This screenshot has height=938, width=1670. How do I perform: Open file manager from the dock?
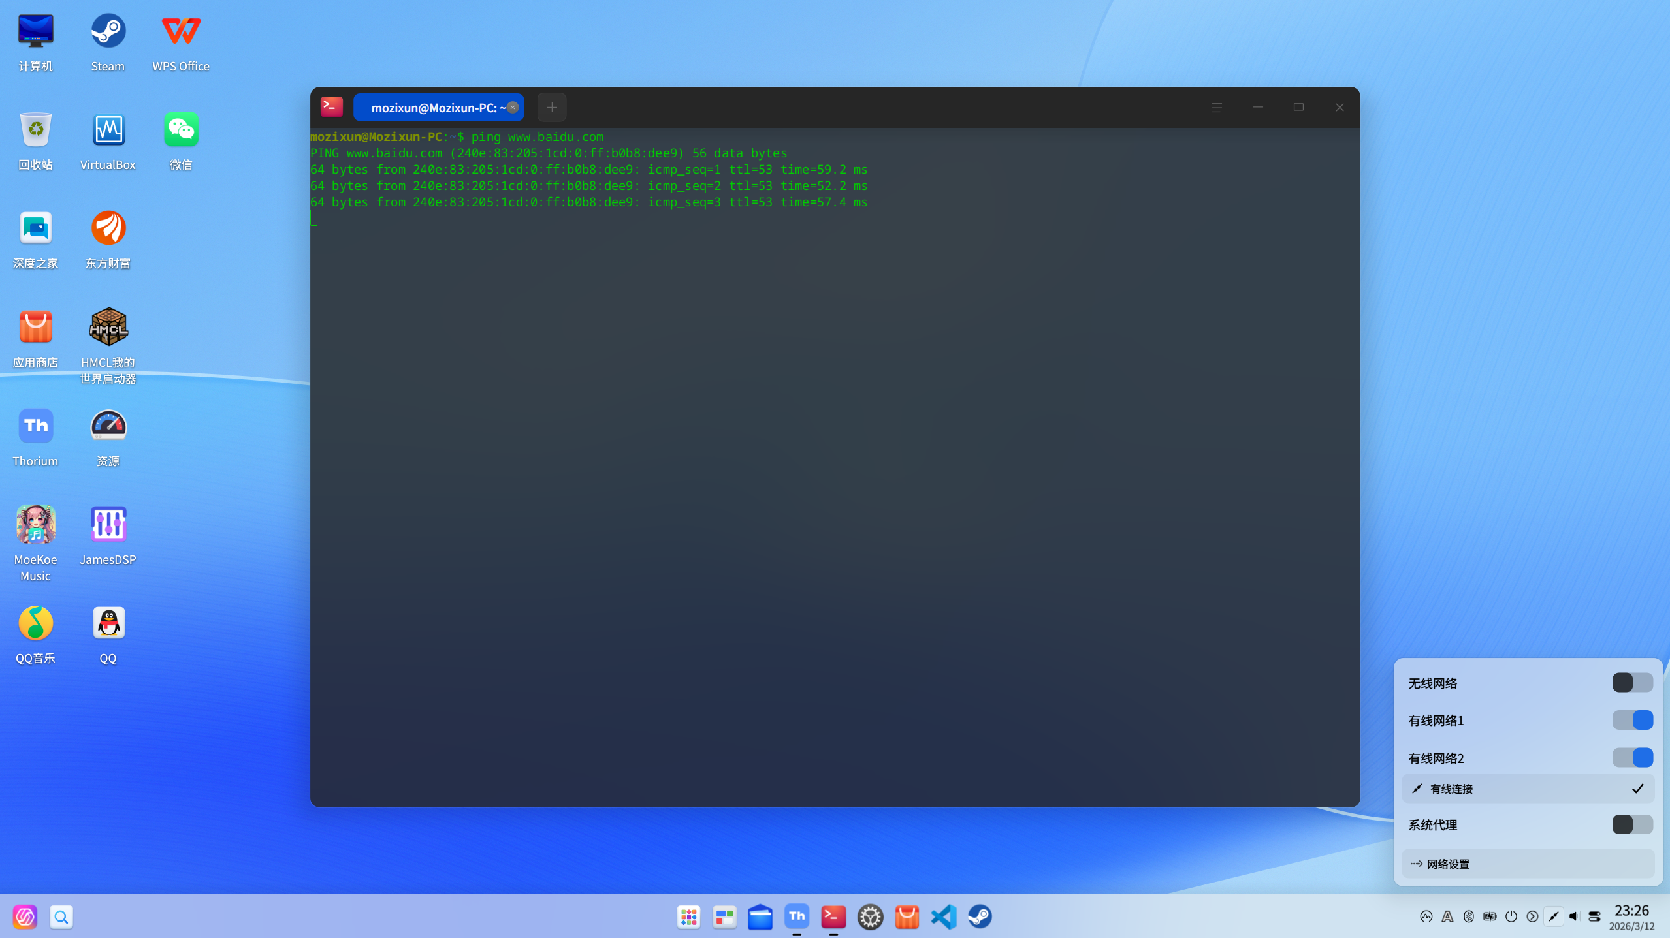[x=760, y=916]
